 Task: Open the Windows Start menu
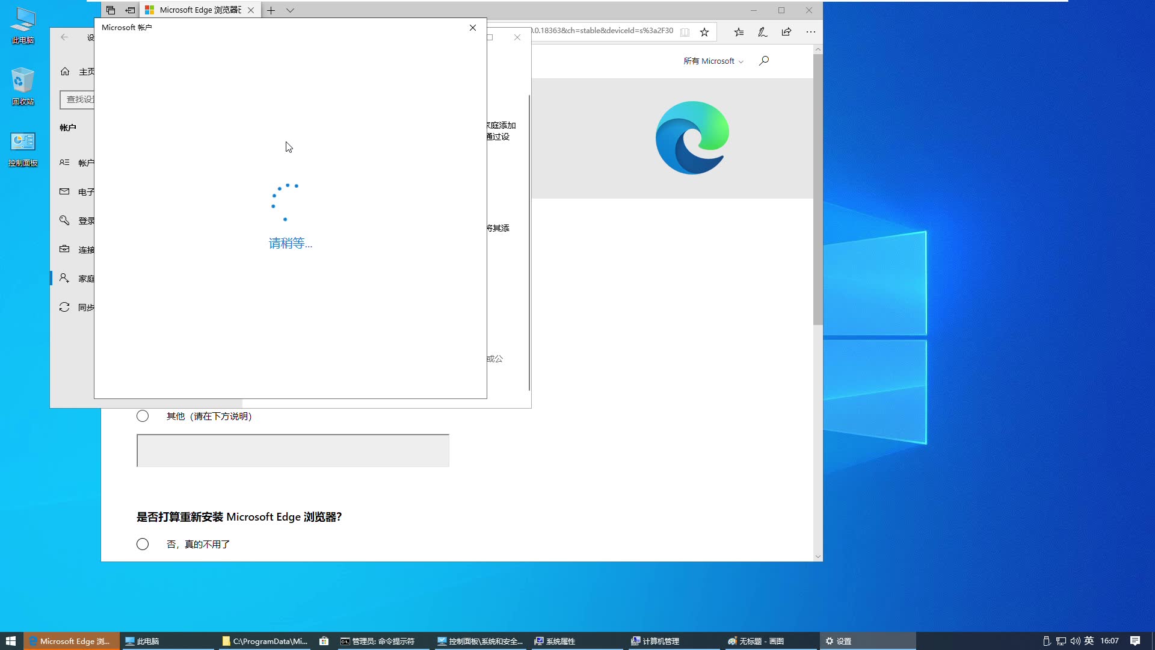[11, 642]
